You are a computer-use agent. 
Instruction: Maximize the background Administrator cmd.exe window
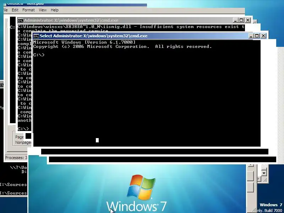click(241, 20)
